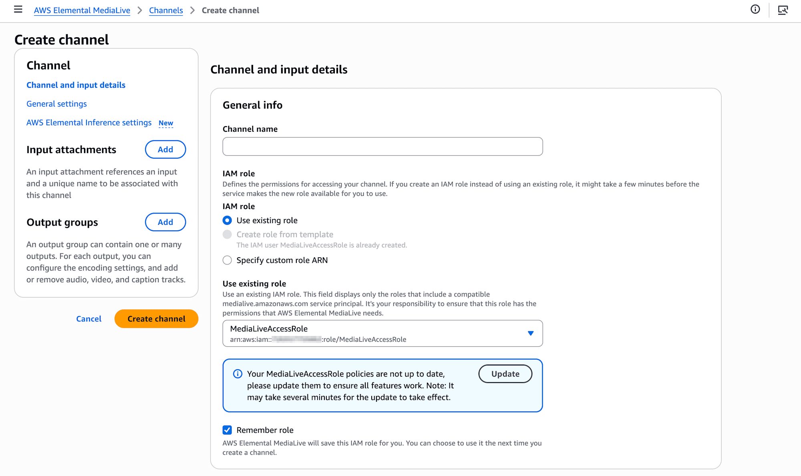
Task: Open AWS Elemental Inference settings
Action: pyautogui.click(x=89, y=123)
